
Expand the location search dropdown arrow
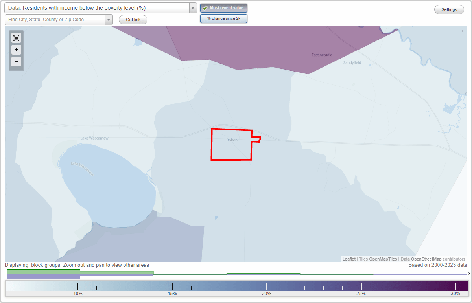click(x=109, y=19)
